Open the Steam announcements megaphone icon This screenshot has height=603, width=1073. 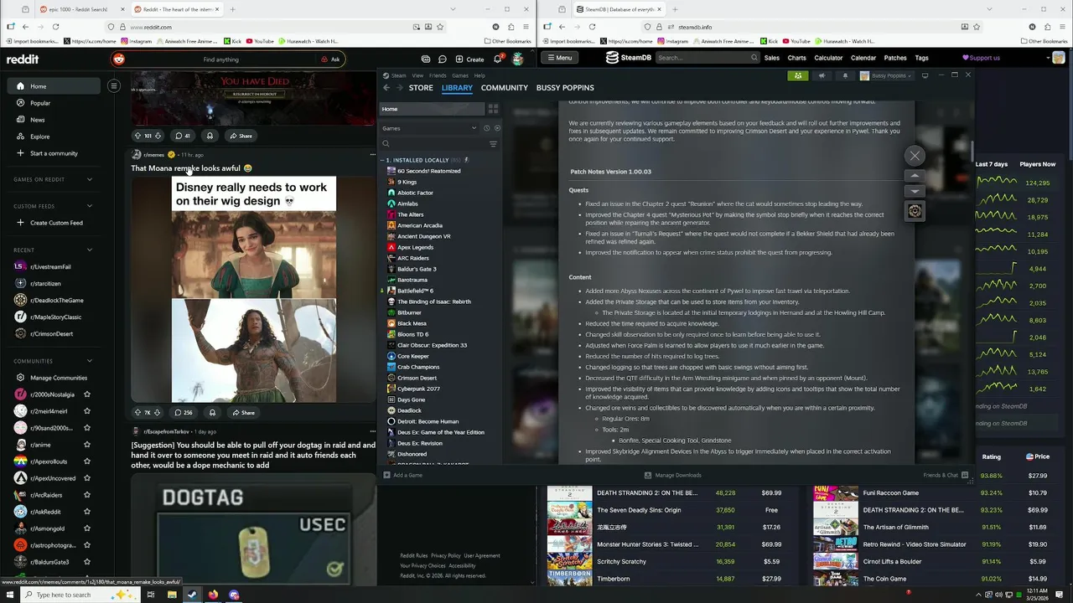click(822, 75)
